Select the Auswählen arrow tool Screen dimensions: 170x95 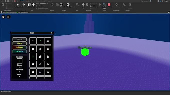pos(18,5)
